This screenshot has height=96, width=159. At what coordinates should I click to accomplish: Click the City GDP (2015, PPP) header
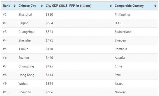pos(69,6)
